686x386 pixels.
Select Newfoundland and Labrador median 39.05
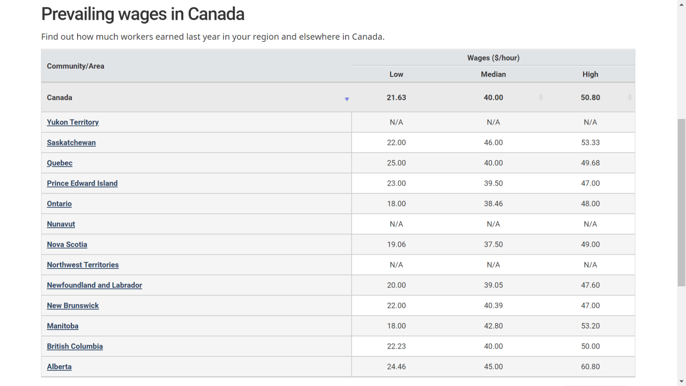click(x=493, y=285)
